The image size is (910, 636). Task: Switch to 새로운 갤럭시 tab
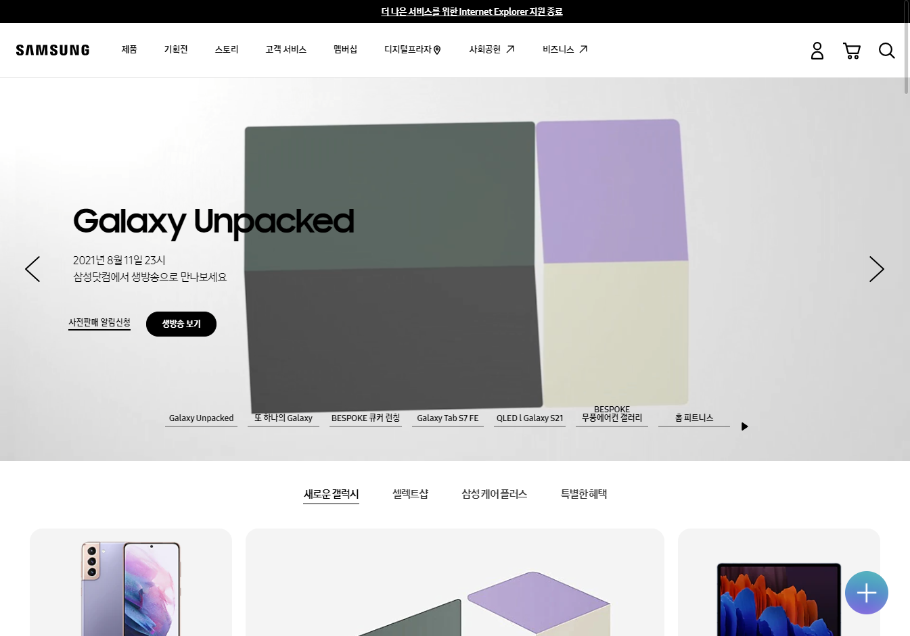click(331, 495)
